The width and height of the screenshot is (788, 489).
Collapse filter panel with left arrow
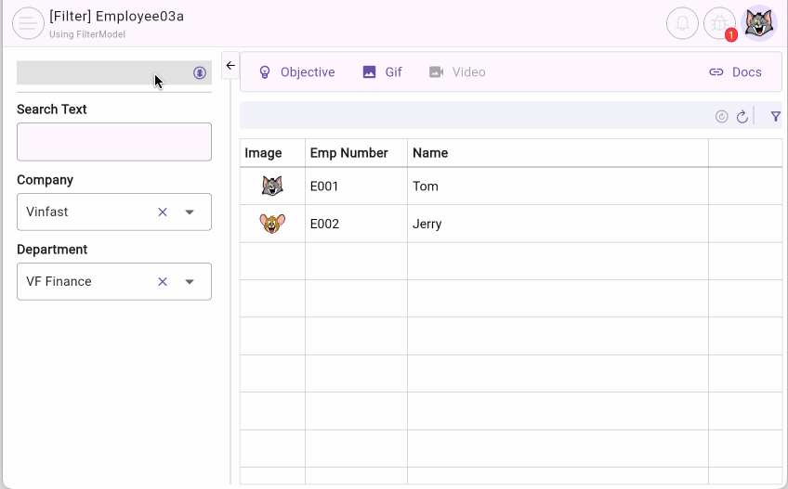(230, 65)
